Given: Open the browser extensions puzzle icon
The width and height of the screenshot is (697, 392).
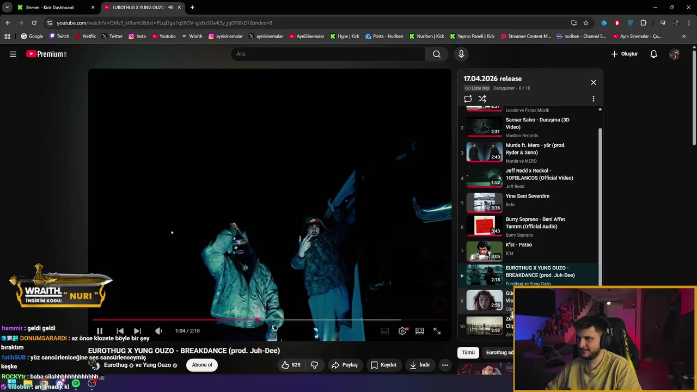Looking at the screenshot, I should 644,23.
